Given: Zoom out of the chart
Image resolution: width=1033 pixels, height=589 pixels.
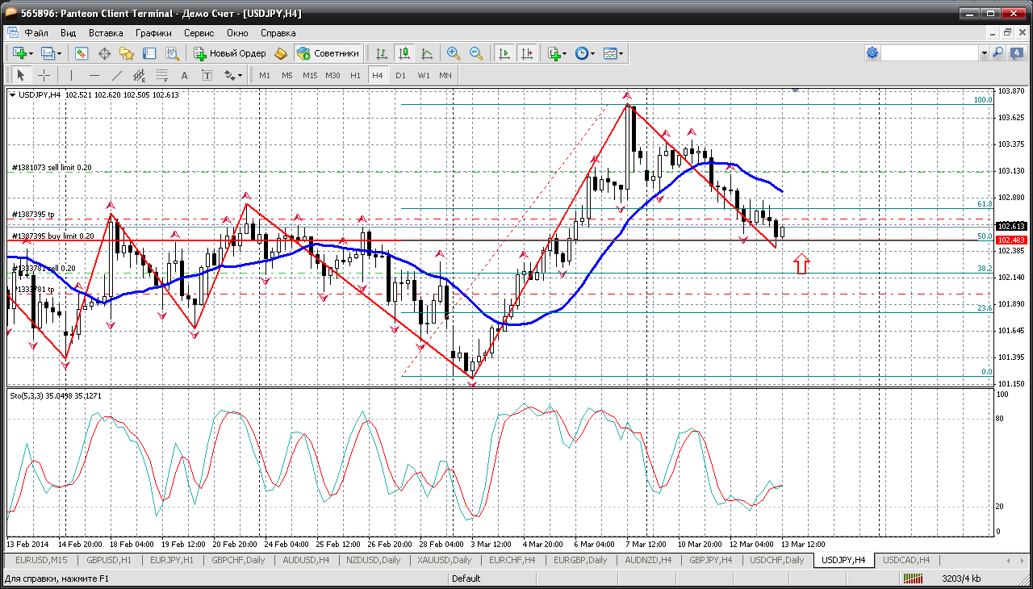Looking at the screenshot, I should click(x=476, y=53).
